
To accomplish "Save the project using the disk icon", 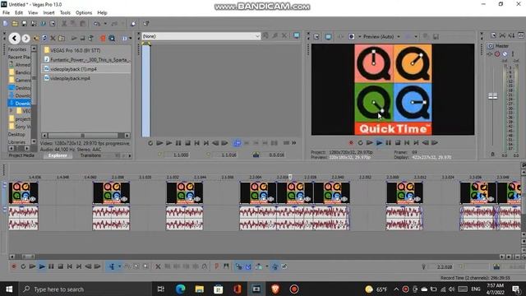I will pos(24,24).
